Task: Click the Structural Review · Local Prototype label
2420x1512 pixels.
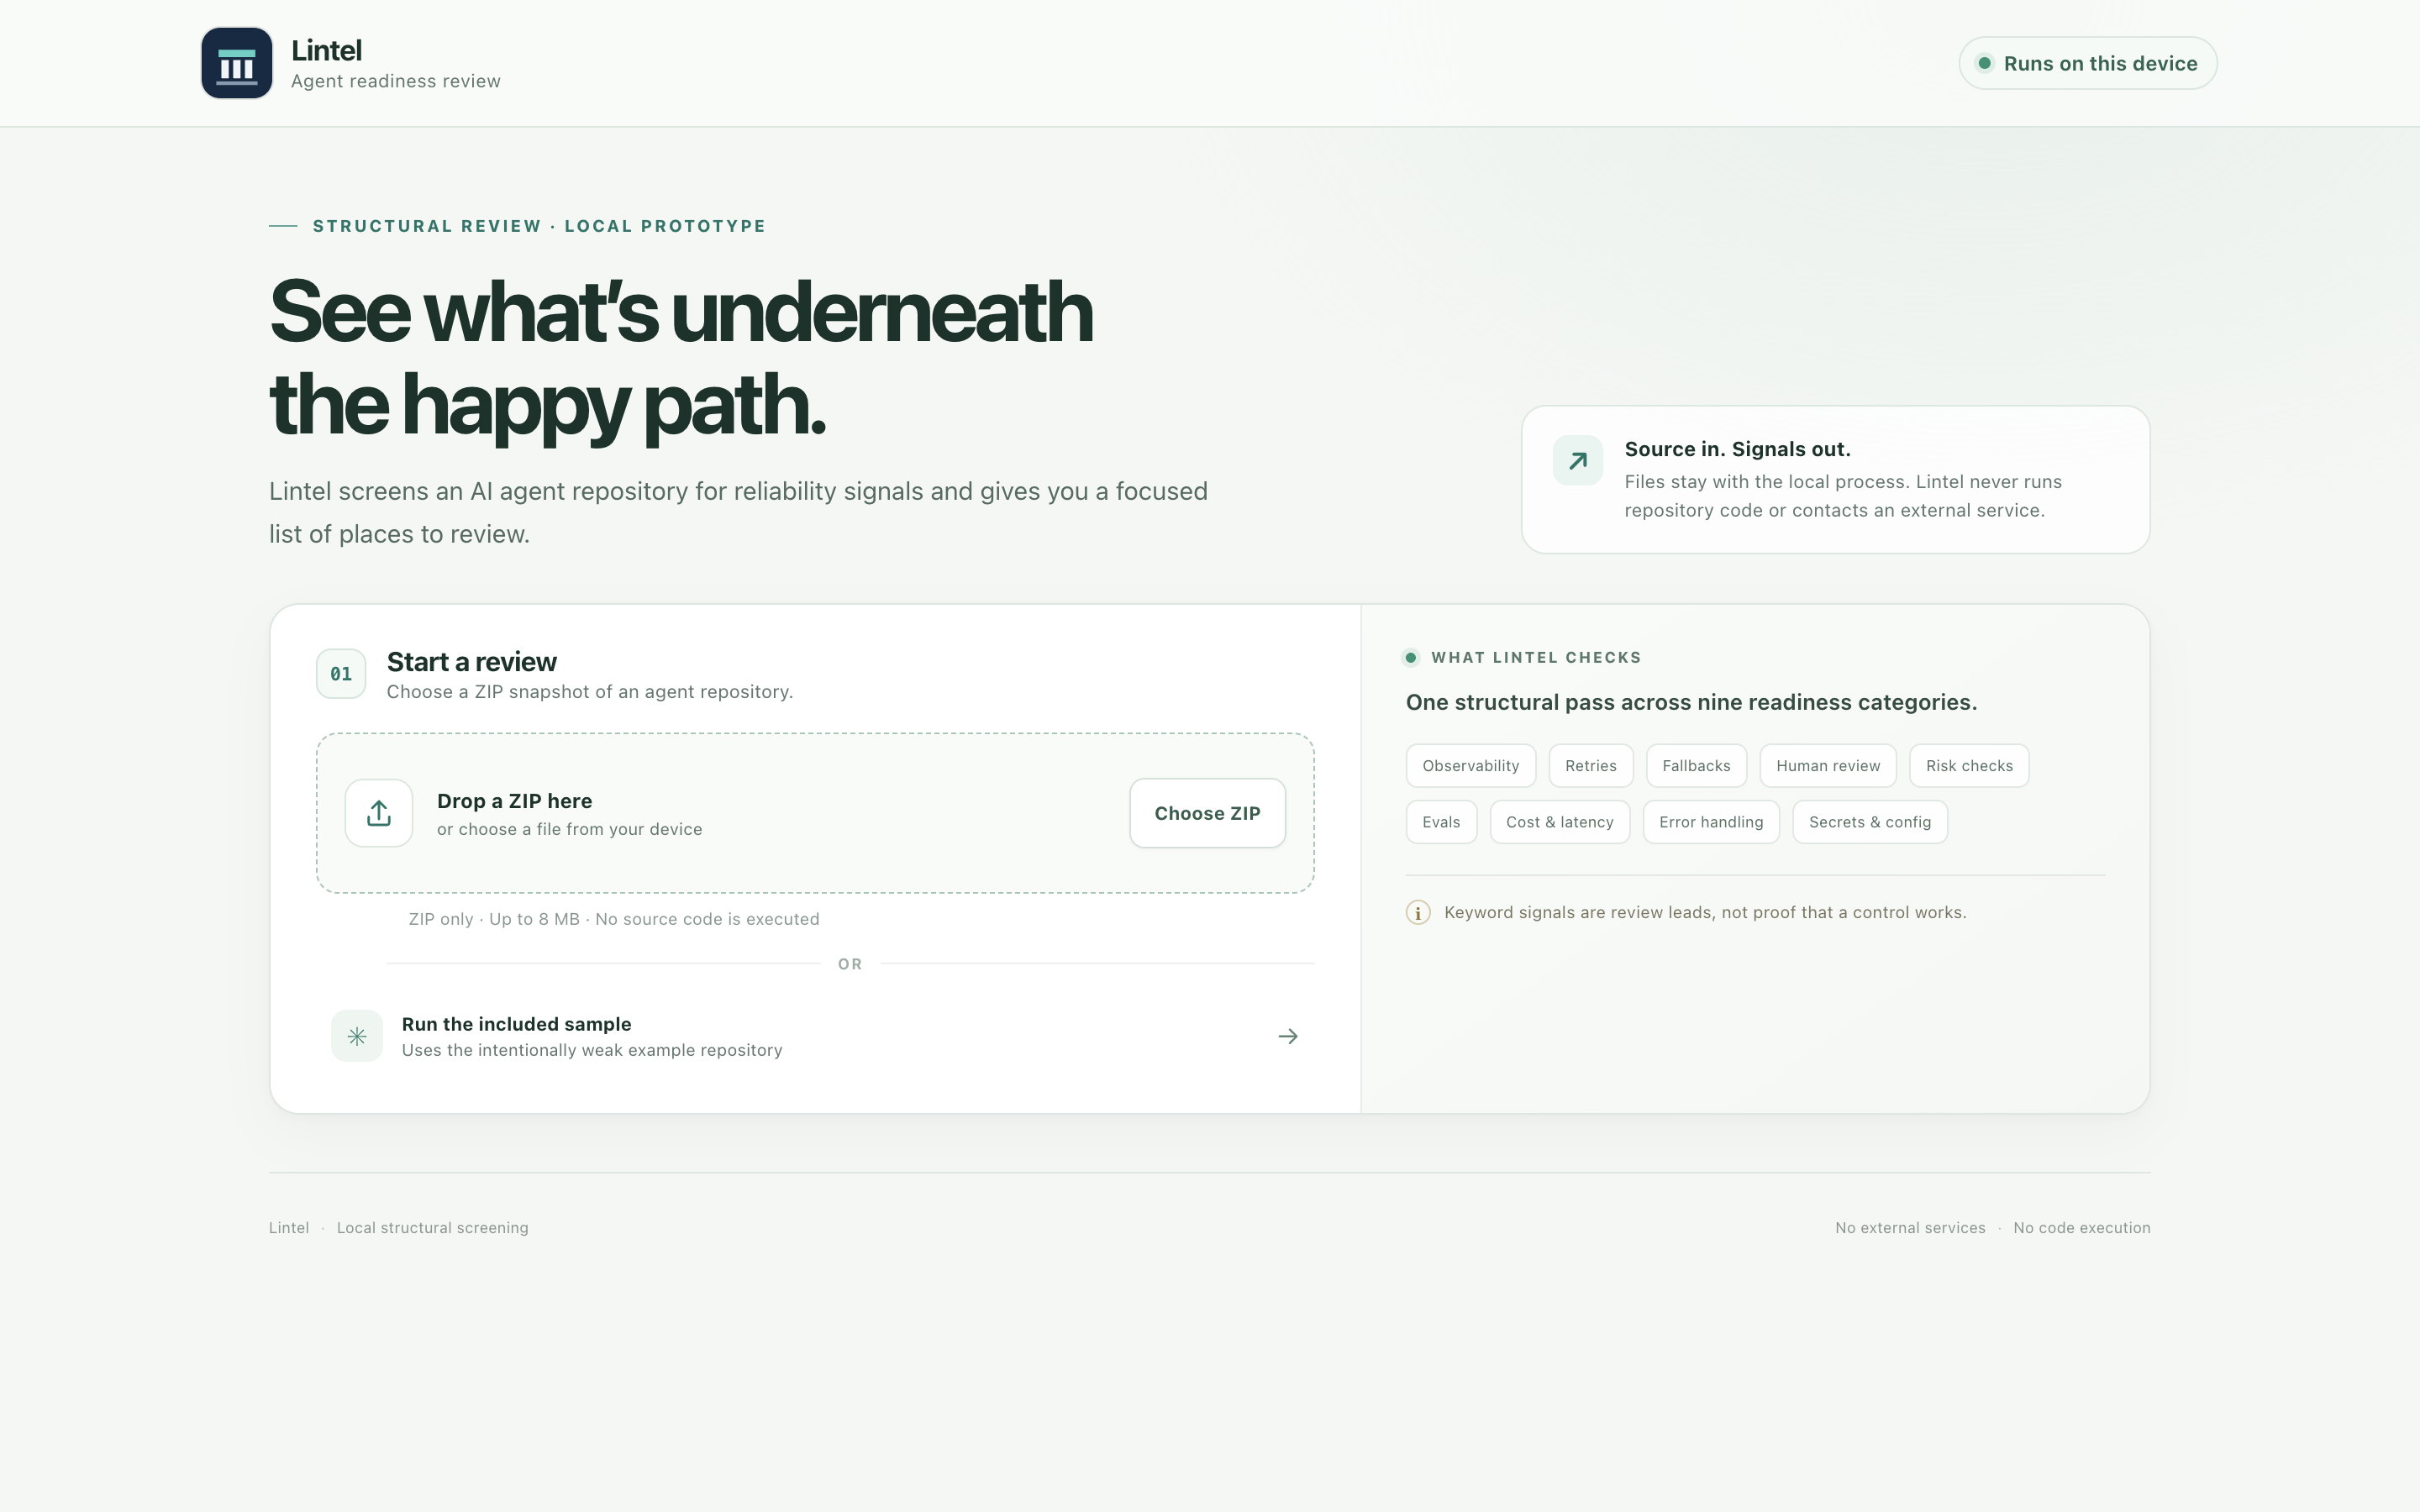Action: (x=540, y=226)
